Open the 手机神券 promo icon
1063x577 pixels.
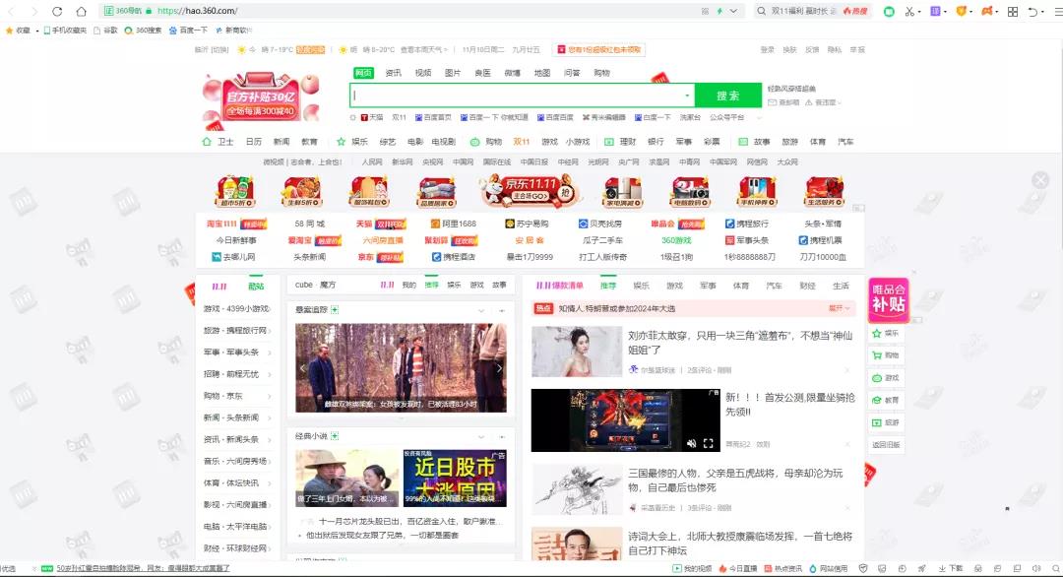click(757, 192)
